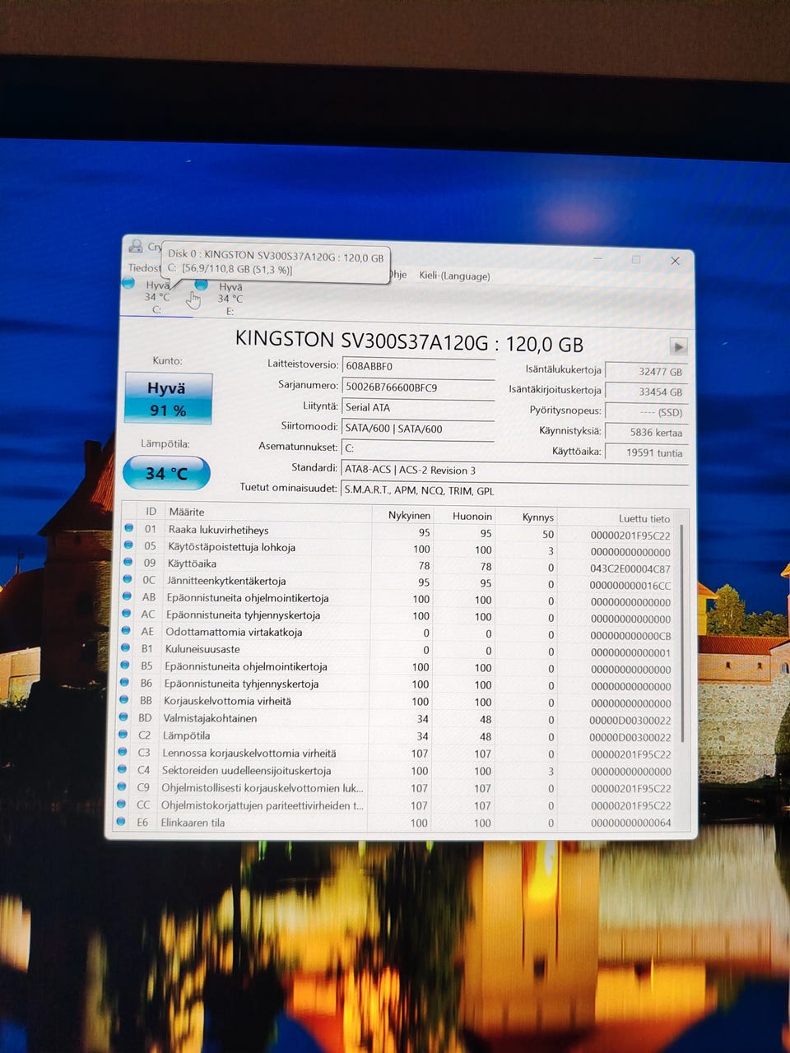Click the Käynnistyksiä value 5836 kertaa
The height and width of the screenshot is (1053, 790).
tap(646, 432)
